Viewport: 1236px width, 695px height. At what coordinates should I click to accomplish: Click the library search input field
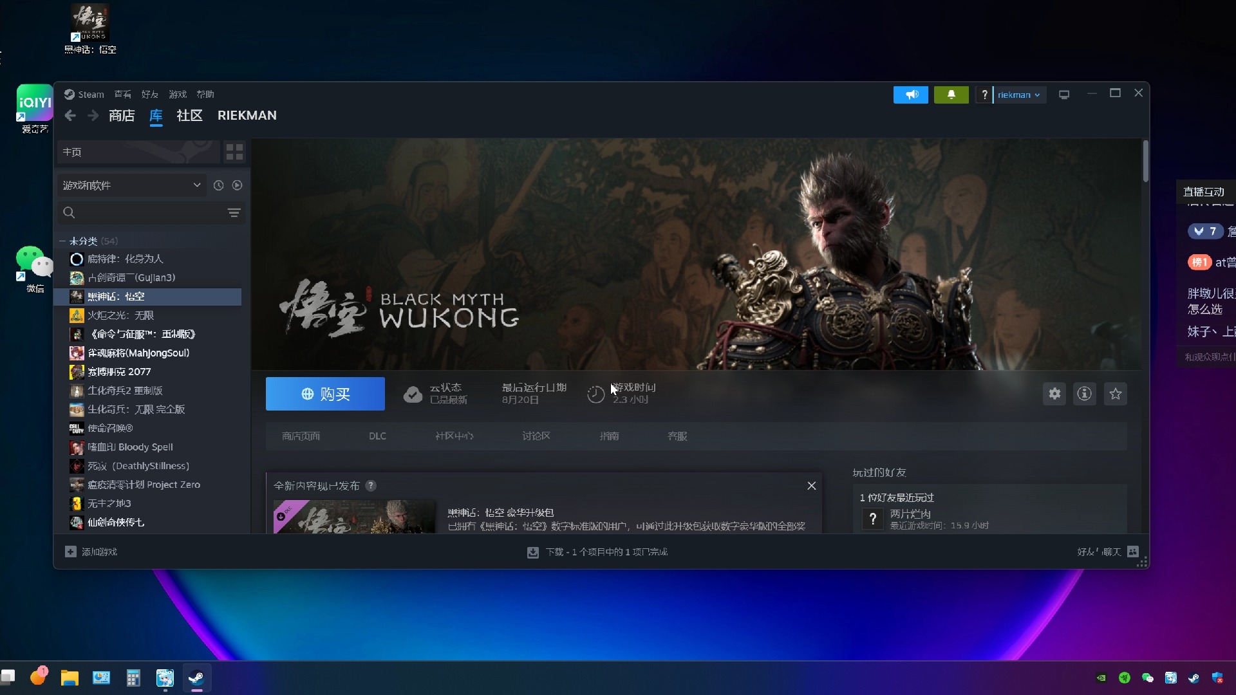[151, 212]
